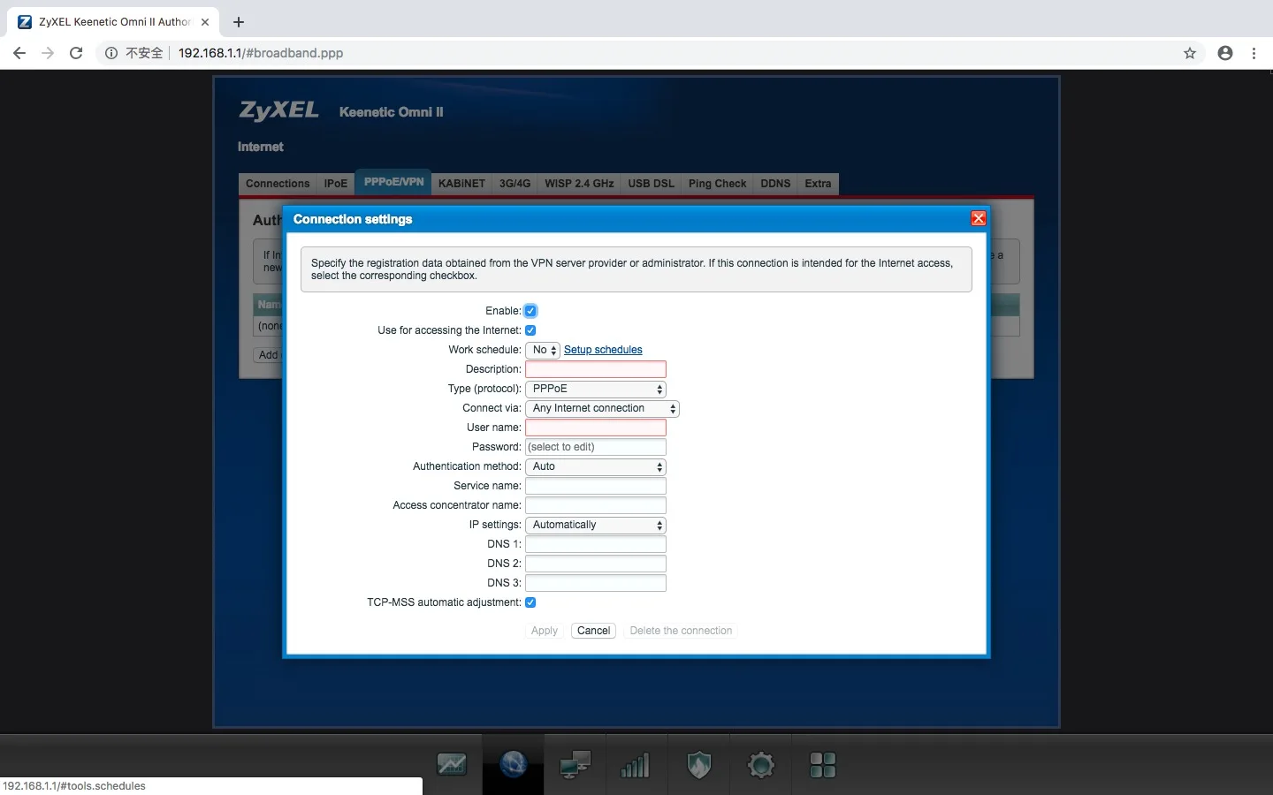Open the Type (protocol) dropdown

pos(596,389)
